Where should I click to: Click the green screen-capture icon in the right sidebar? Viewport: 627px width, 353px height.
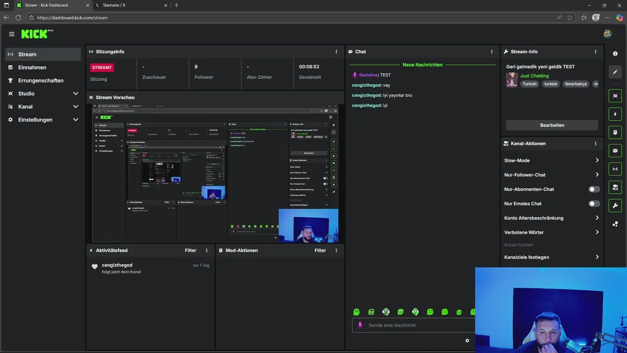[x=615, y=96]
